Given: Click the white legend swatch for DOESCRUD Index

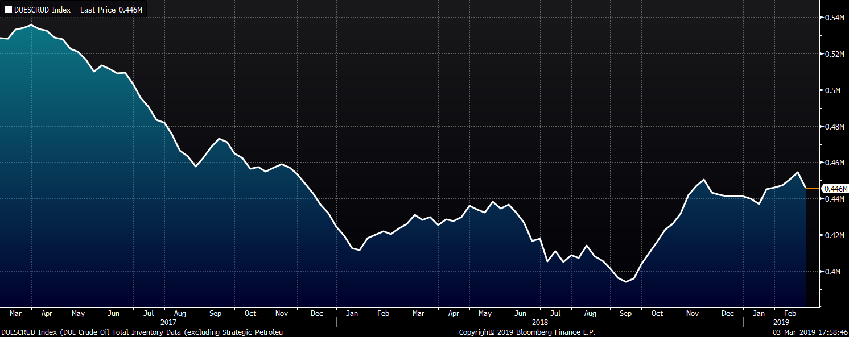Looking at the screenshot, I should 9,10.
